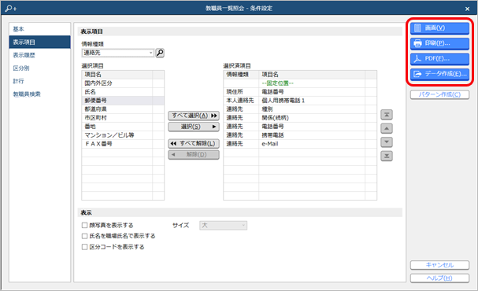Switch to 教職員検索 sidebar tab
The height and width of the screenshot is (291, 478).
pyautogui.click(x=39, y=94)
